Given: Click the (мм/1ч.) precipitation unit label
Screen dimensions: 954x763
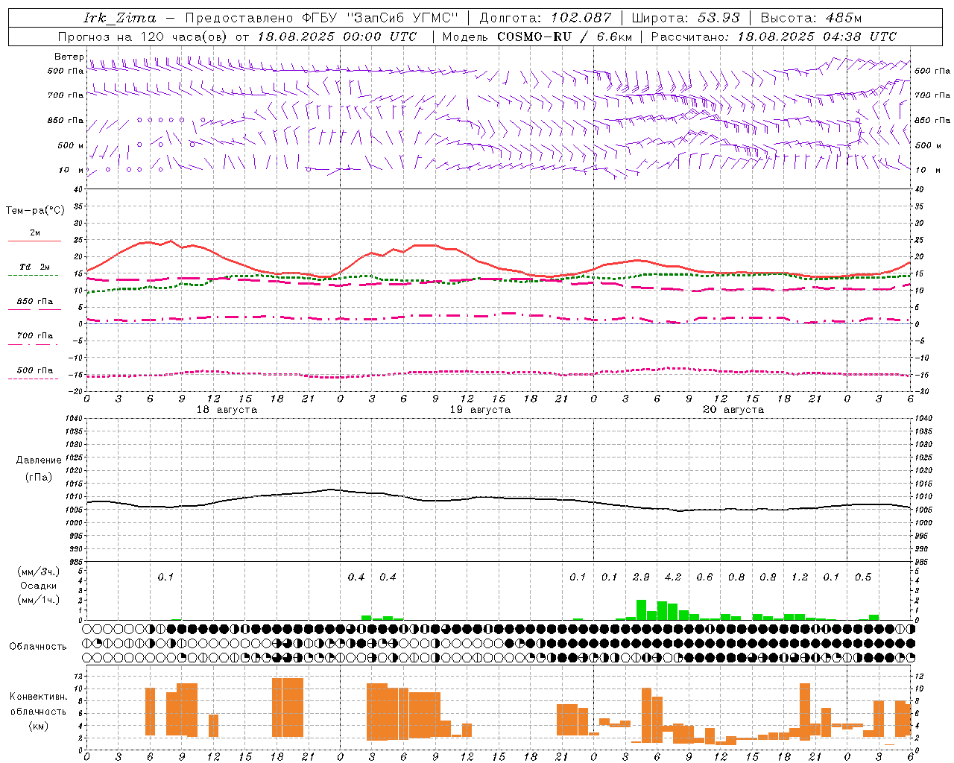Looking at the screenshot, I should [x=37, y=600].
